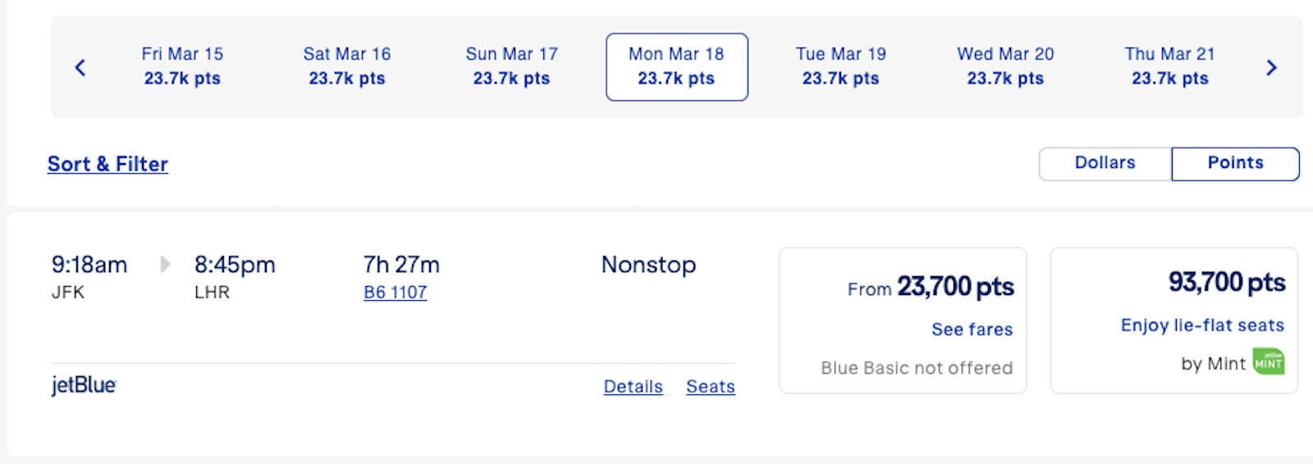
Task: View the Seats link for this flight
Action: [x=710, y=386]
